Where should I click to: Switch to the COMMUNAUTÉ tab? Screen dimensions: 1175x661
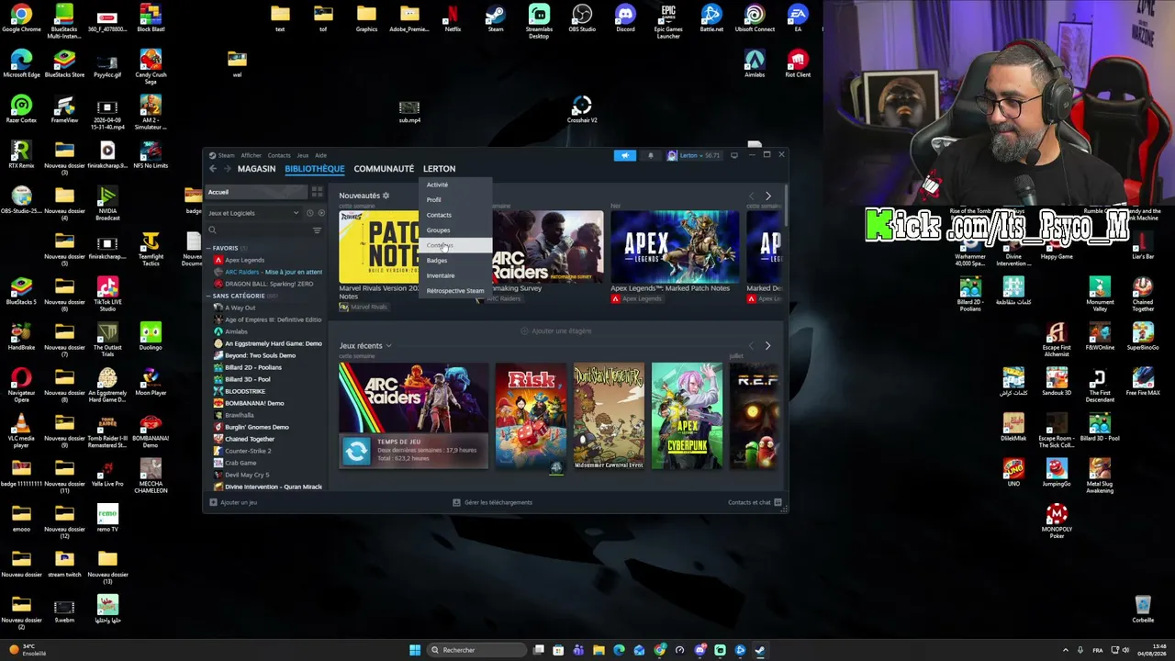click(384, 169)
